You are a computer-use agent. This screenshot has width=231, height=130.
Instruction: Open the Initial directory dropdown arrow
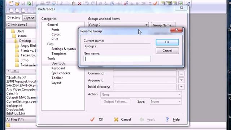(181, 87)
